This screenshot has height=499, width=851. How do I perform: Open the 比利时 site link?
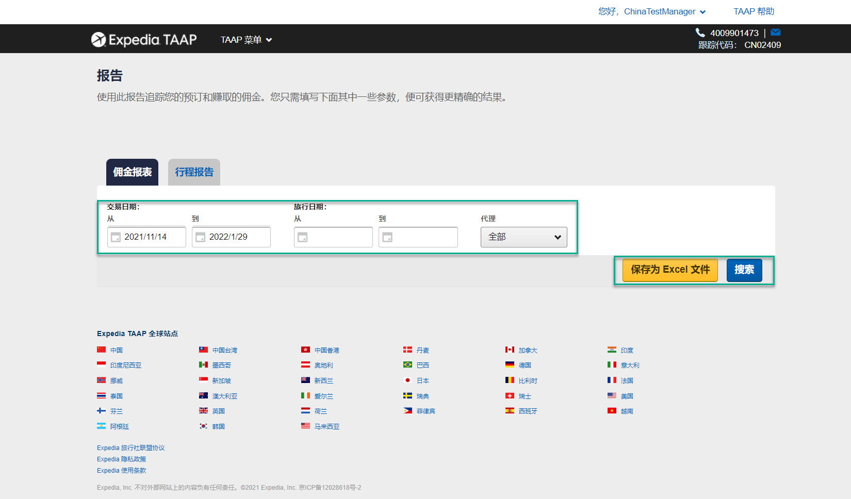click(528, 381)
